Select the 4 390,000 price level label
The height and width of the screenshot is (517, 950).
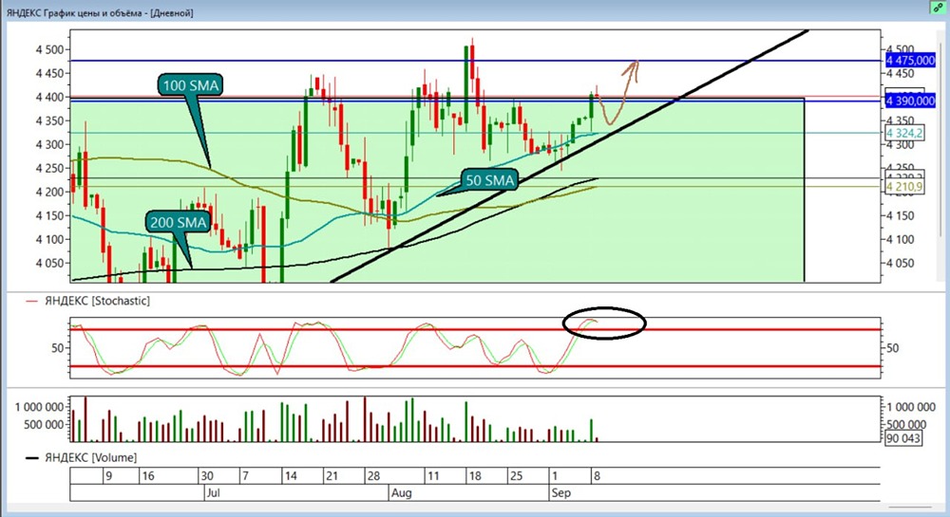tap(910, 101)
